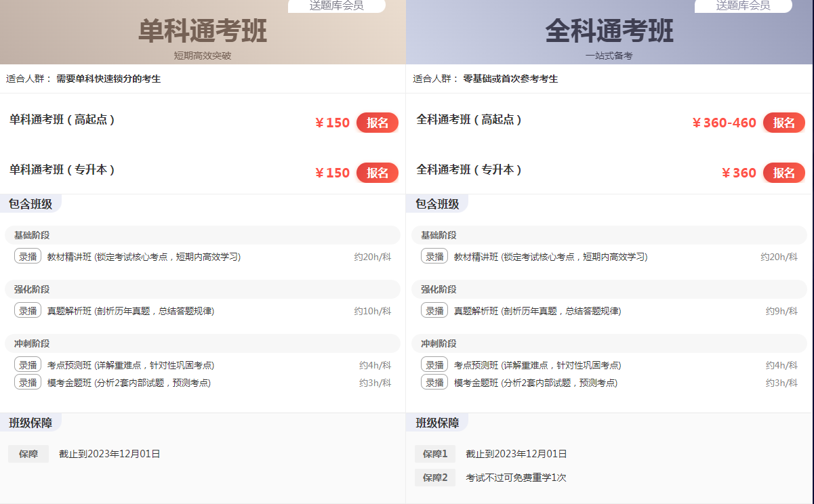Select 录播 badge beside 考点预测班 in 单科 column
This screenshot has height=504, width=814.
point(28,365)
